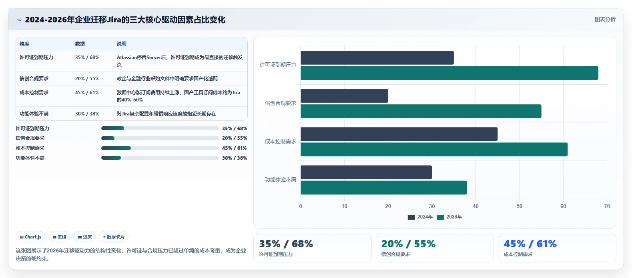Click the 许可证到期压力 progress bar
This screenshot has height=278, width=632.
coord(160,128)
